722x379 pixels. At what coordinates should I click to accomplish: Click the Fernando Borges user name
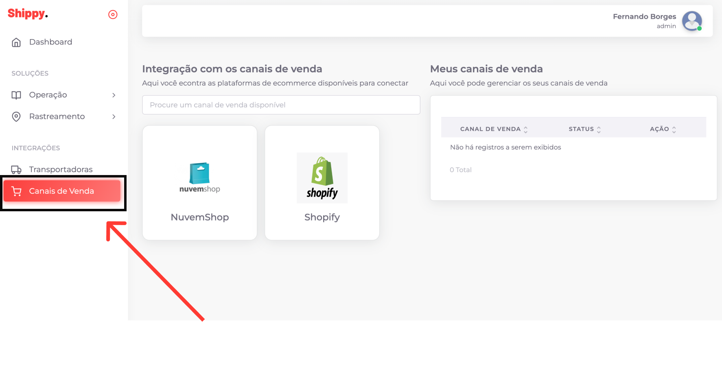(x=644, y=17)
